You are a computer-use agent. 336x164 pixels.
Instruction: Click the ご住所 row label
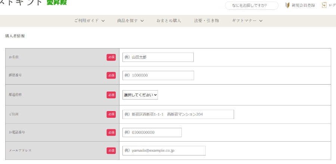click(14, 114)
